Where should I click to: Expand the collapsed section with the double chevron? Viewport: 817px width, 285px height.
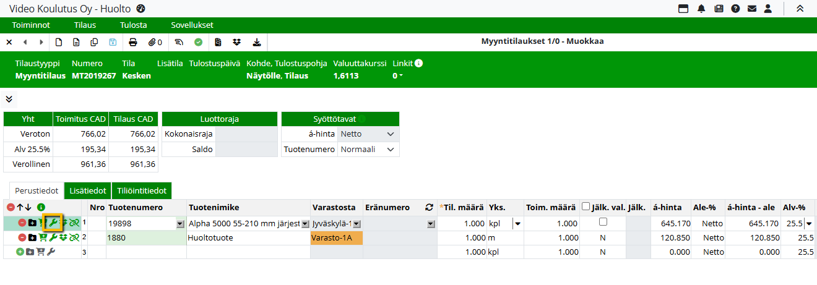click(9, 99)
